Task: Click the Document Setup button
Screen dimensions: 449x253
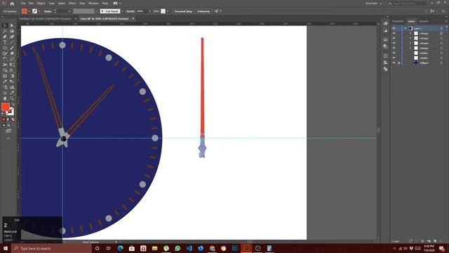Action: click(x=183, y=11)
